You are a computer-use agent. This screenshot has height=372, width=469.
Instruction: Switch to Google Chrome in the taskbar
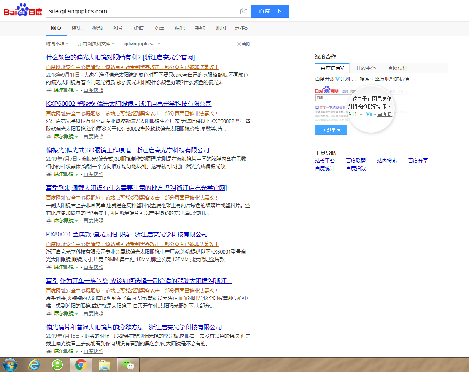[81, 365]
